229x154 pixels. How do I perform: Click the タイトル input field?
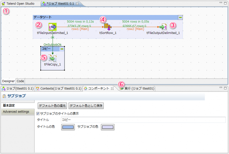pos(143,120)
